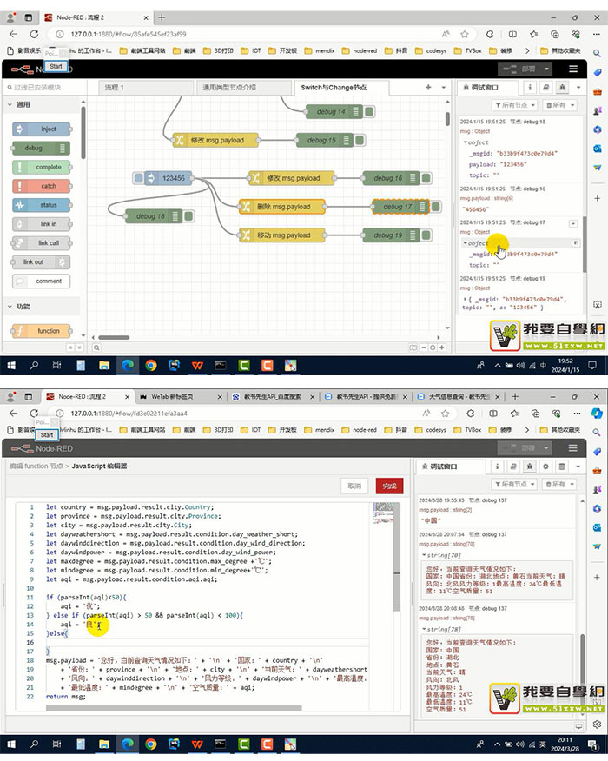The width and height of the screenshot is (608, 761).
Task: Click the 取消 button in editor
Action: tap(354, 486)
